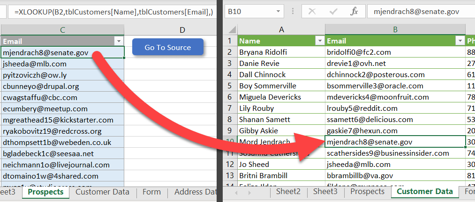
Task: Click the Enter checkmark icon beside formula bar
Action: coord(333,11)
